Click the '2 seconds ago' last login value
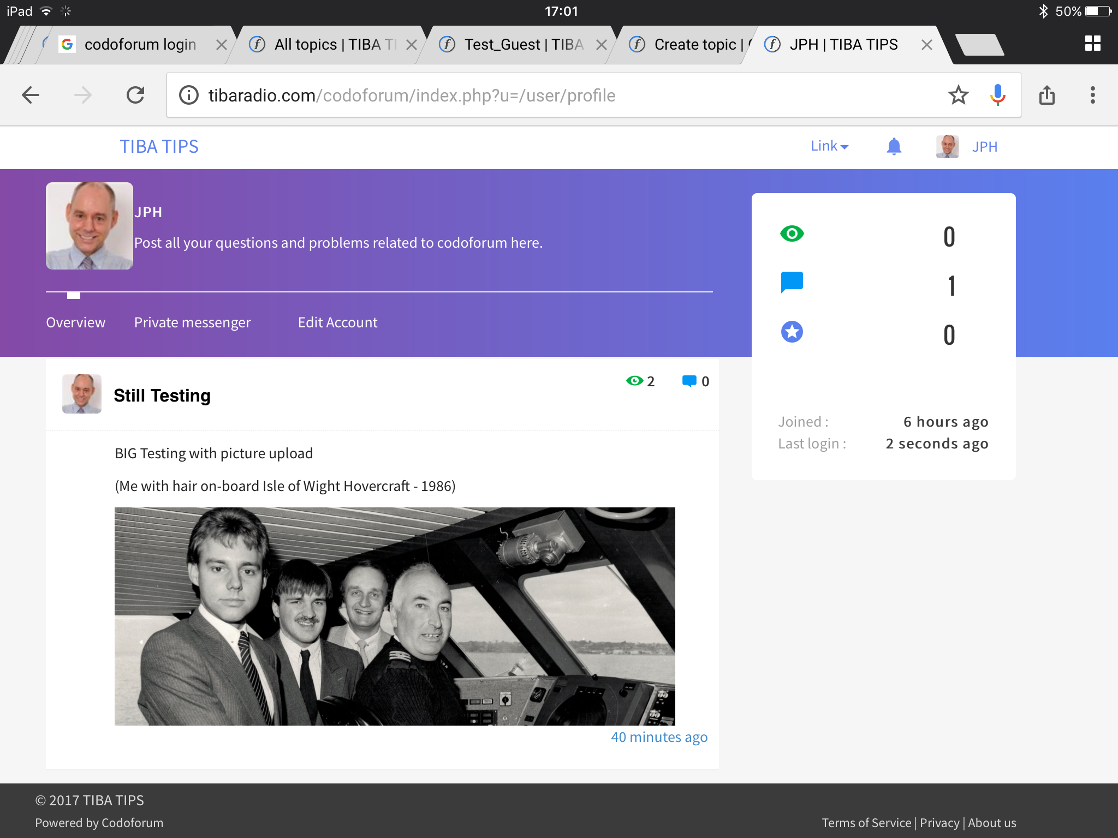 [937, 444]
